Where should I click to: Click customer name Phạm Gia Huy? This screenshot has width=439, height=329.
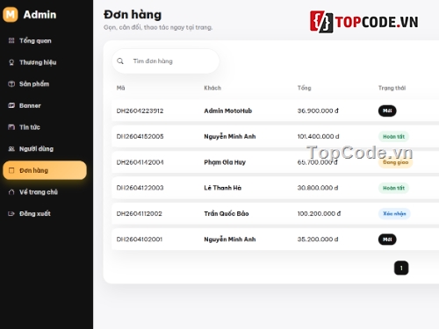tap(225, 162)
